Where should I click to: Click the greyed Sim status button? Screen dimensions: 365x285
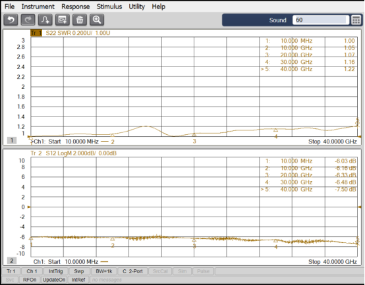click(x=182, y=271)
